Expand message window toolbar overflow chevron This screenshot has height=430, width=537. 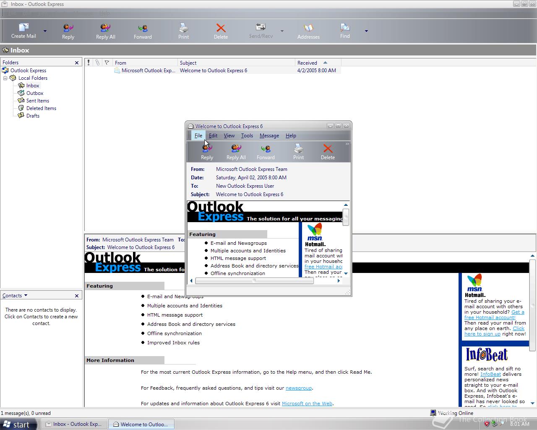pyautogui.click(x=347, y=144)
